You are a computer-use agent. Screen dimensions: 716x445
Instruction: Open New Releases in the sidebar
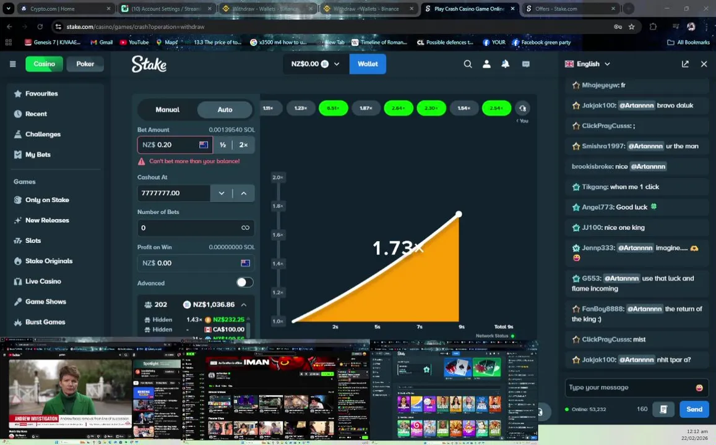(x=46, y=220)
